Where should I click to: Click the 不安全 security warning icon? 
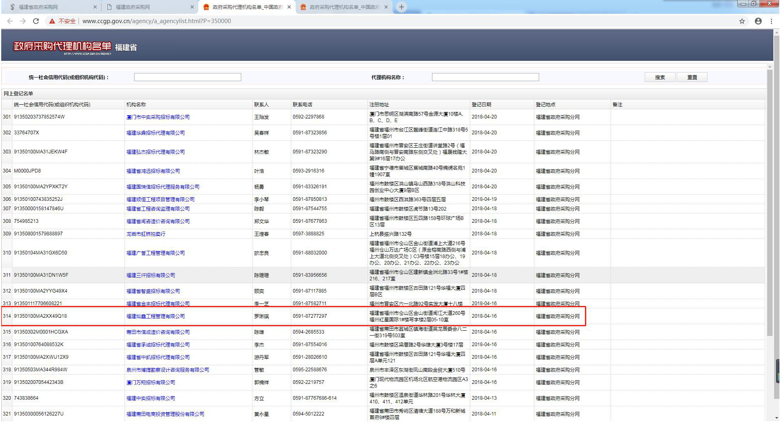coord(52,21)
